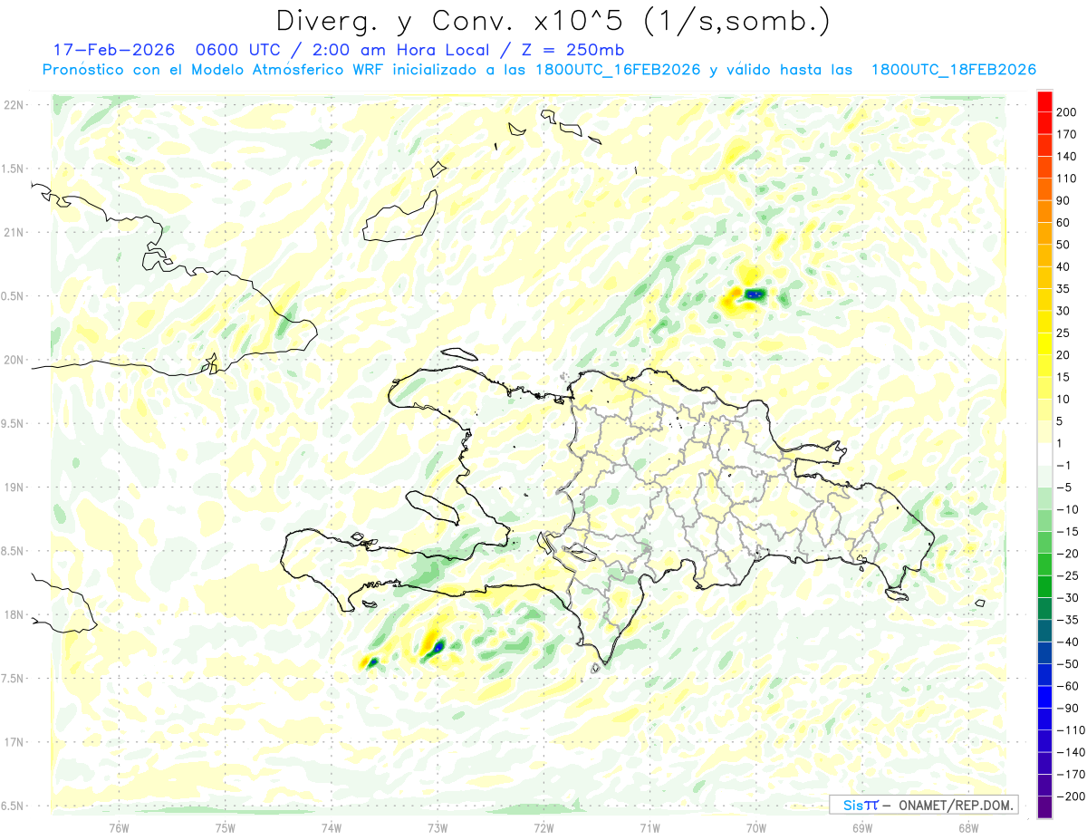Click the "-140" color bar label
The height and width of the screenshot is (840, 1087).
(x=1070, y=752)
